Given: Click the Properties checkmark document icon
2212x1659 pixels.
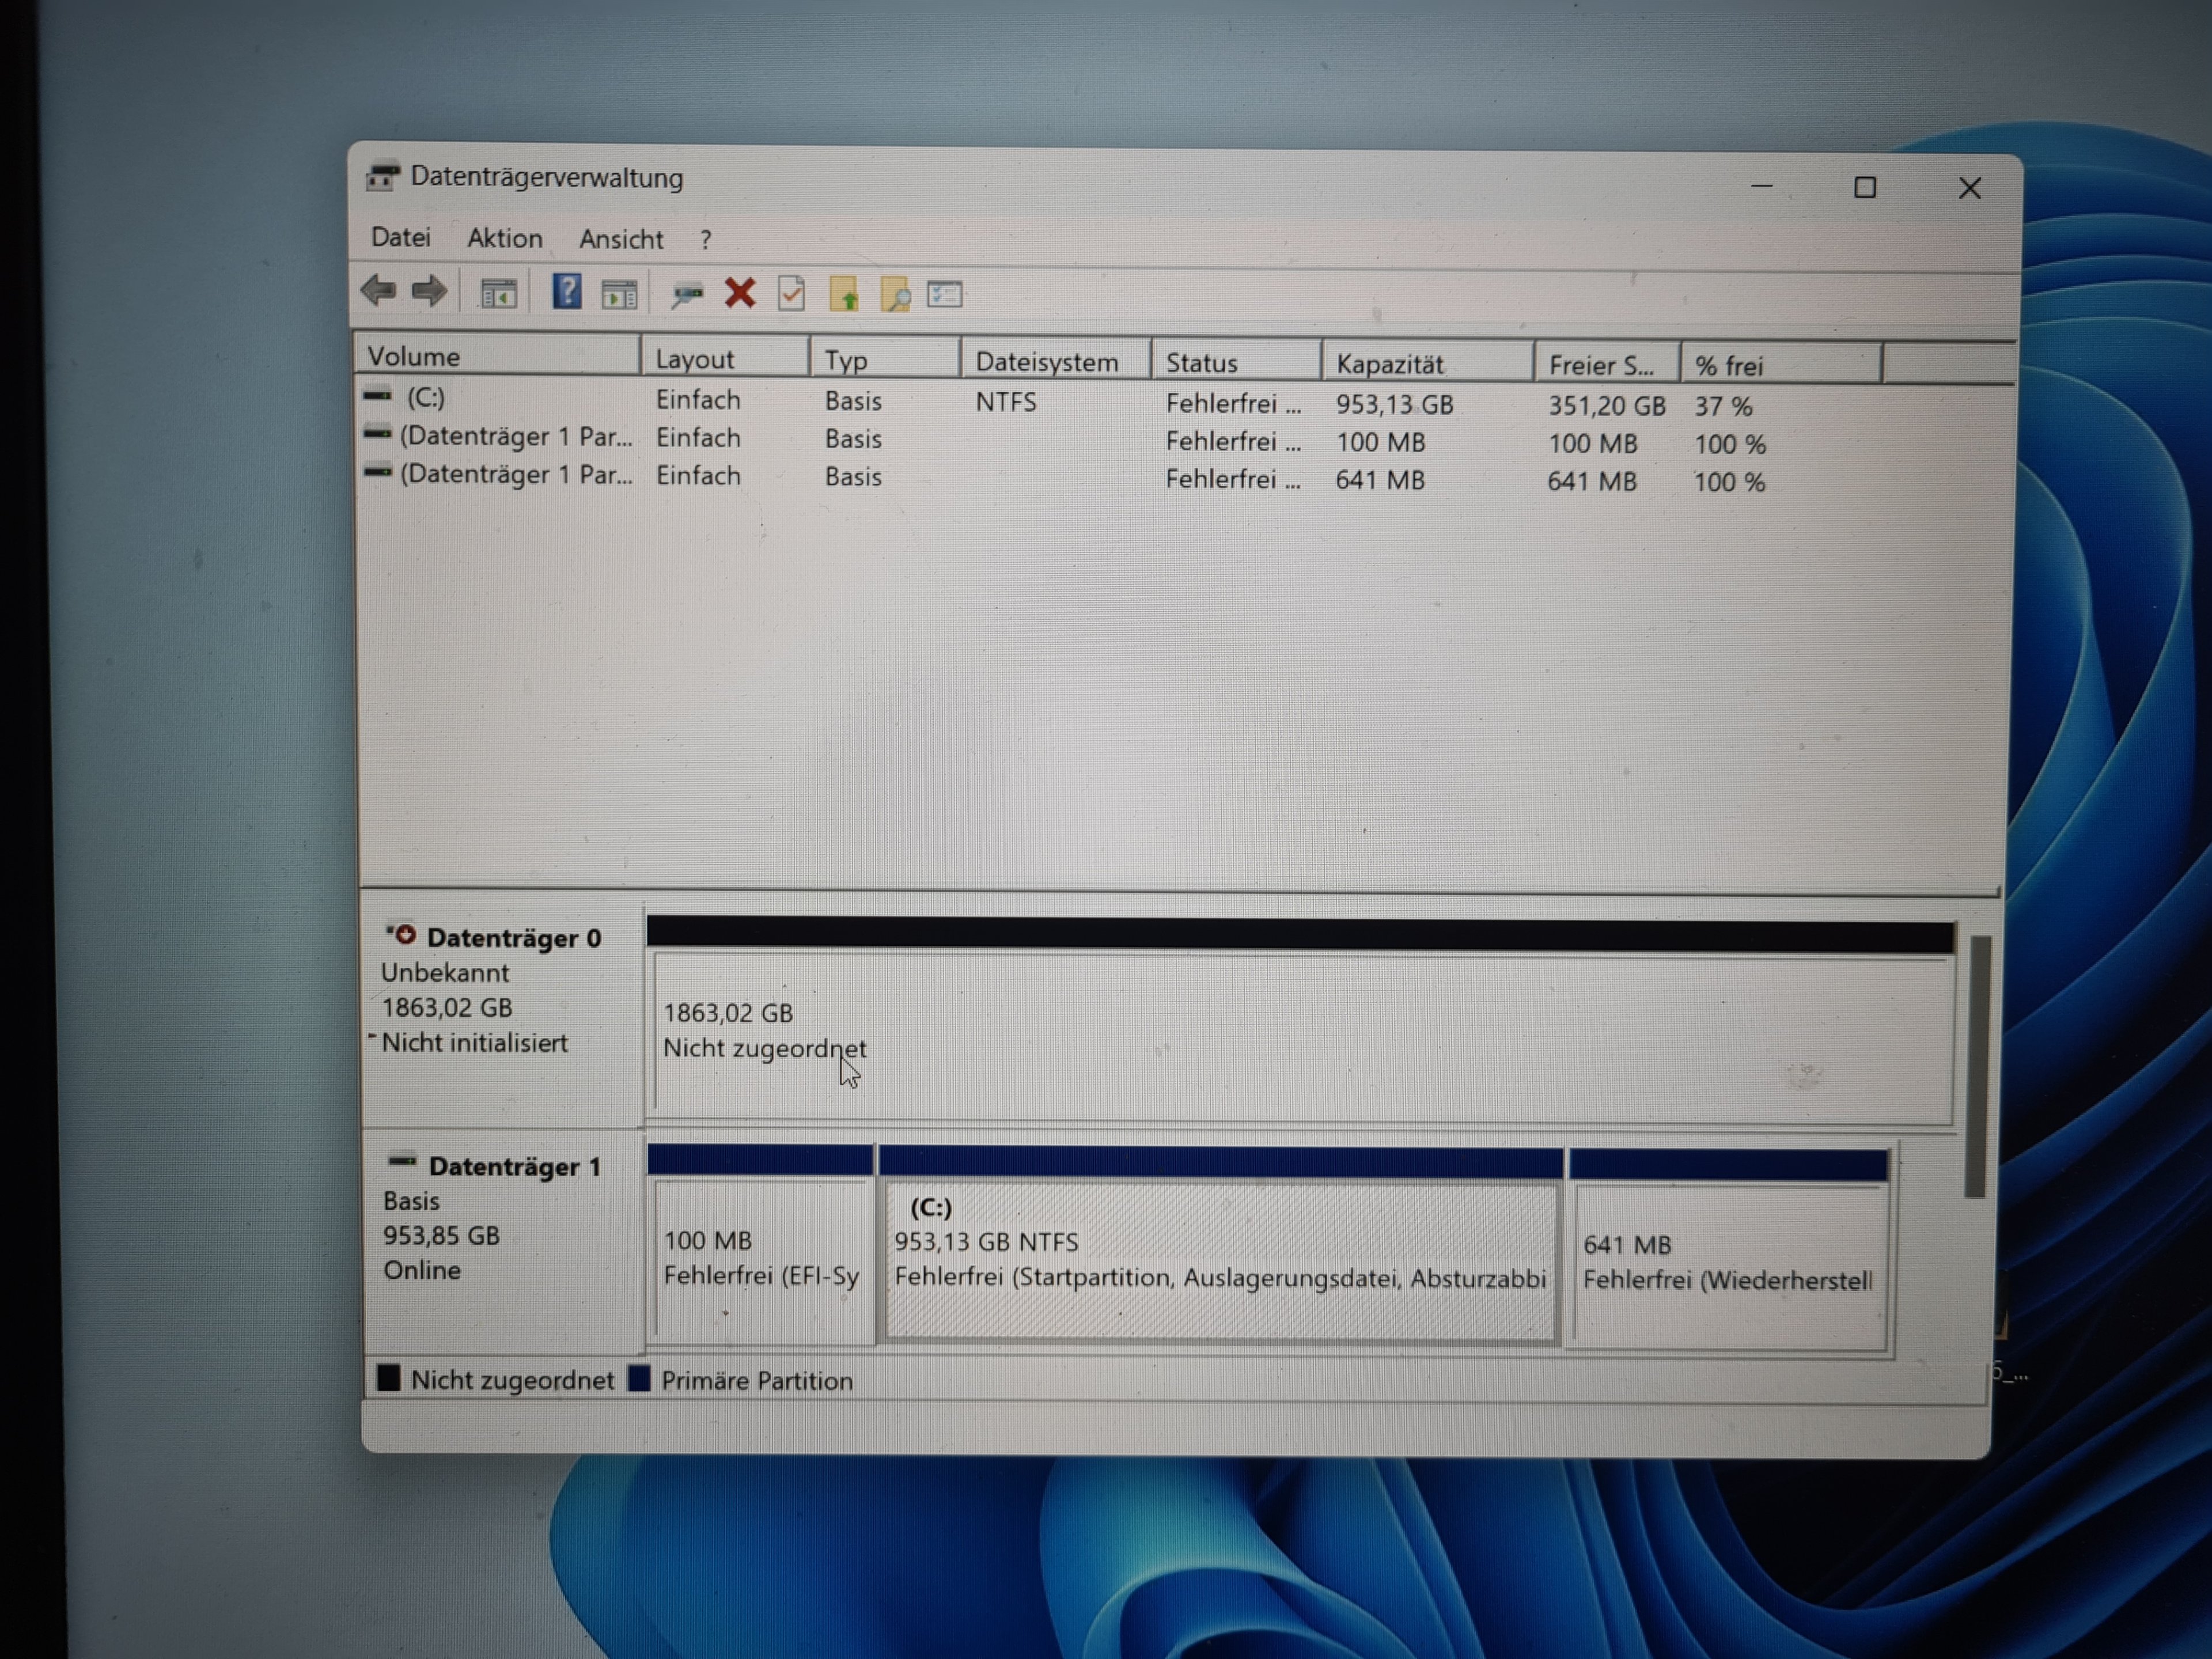Looking at the screenshot, I should pyautogui.click(x=791, y=294).
